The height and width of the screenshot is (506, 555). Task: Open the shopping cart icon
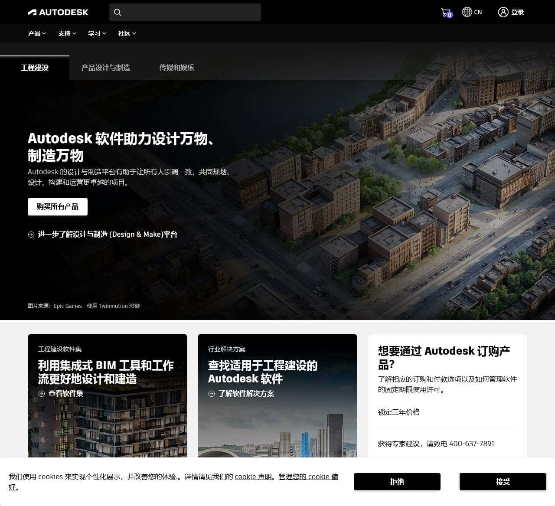coord(446,13)
